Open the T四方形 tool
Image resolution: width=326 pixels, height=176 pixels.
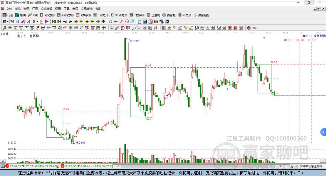(101, 15)
